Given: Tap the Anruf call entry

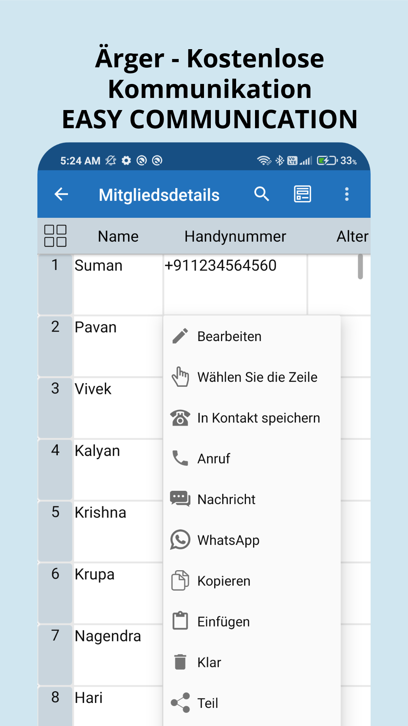Looking at the screenshot, I should 252,459.
